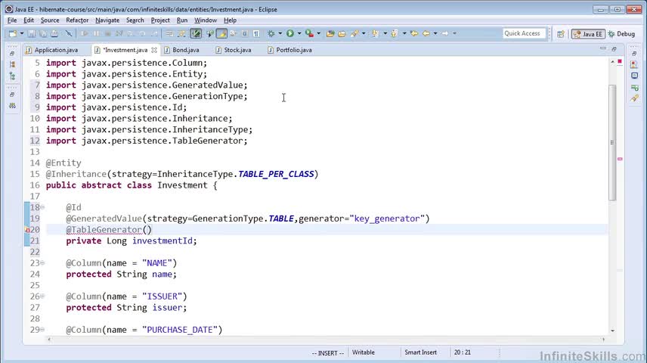Click the Save All toolbar icon
Image resolution: width=647 pixels, height=363 pixels.
pyautogui.click(x=43, y=33)
